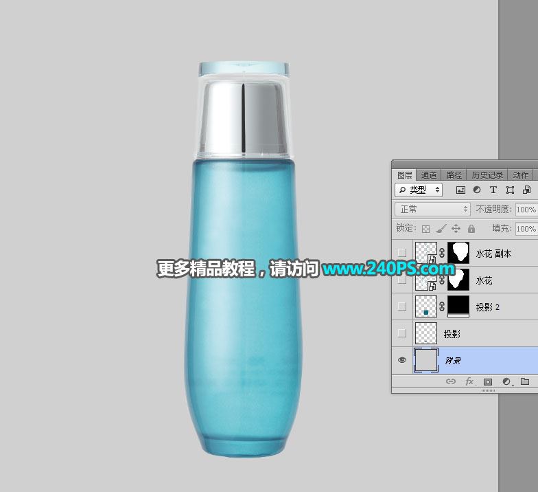538x492 pixels.
Task: Filter layers by pixel layer icon
Action: point(460,190)
